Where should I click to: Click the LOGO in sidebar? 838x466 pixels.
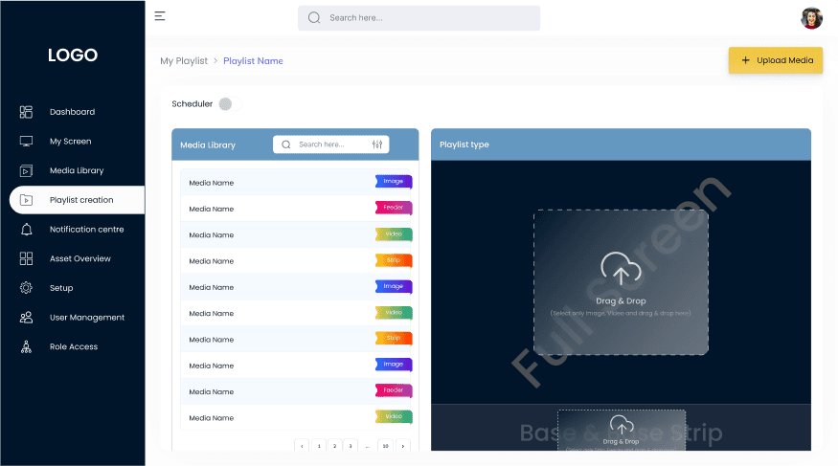click(73, 55)
